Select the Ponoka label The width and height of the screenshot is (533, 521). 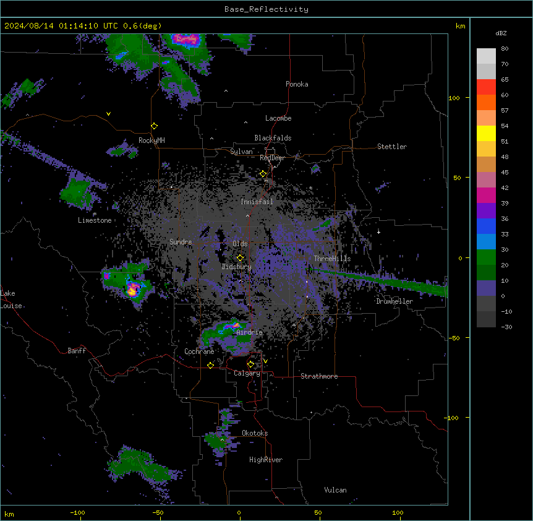click(297, 84)
